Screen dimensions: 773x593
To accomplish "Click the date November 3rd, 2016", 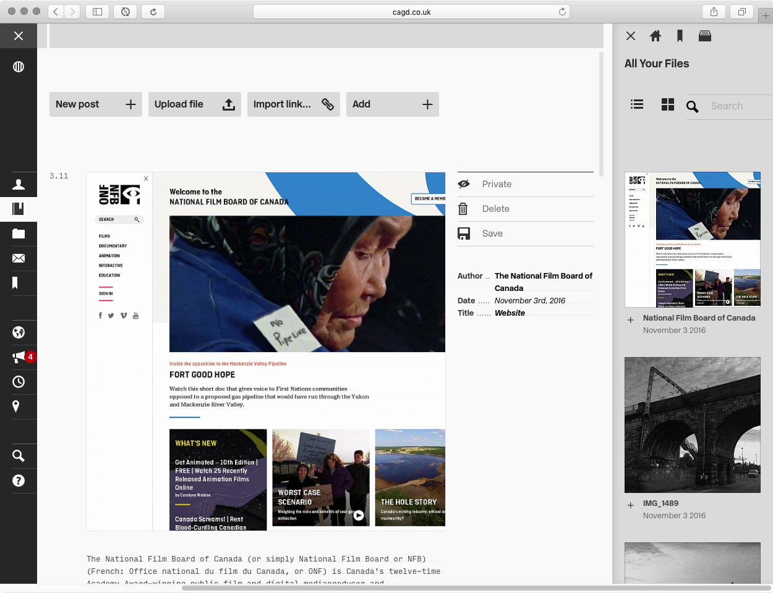I will 530,301.
